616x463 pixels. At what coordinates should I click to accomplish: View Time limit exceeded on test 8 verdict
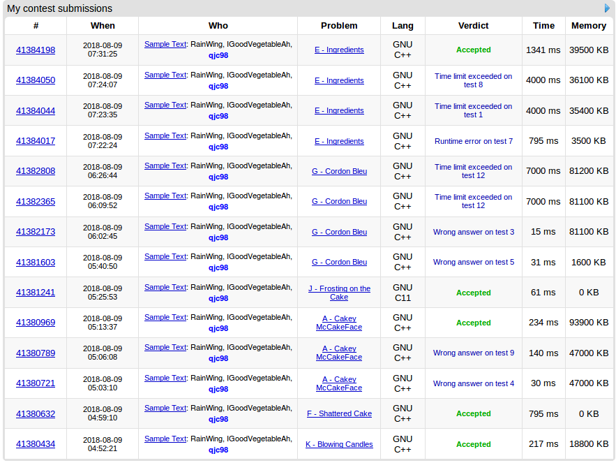[473, 80]
